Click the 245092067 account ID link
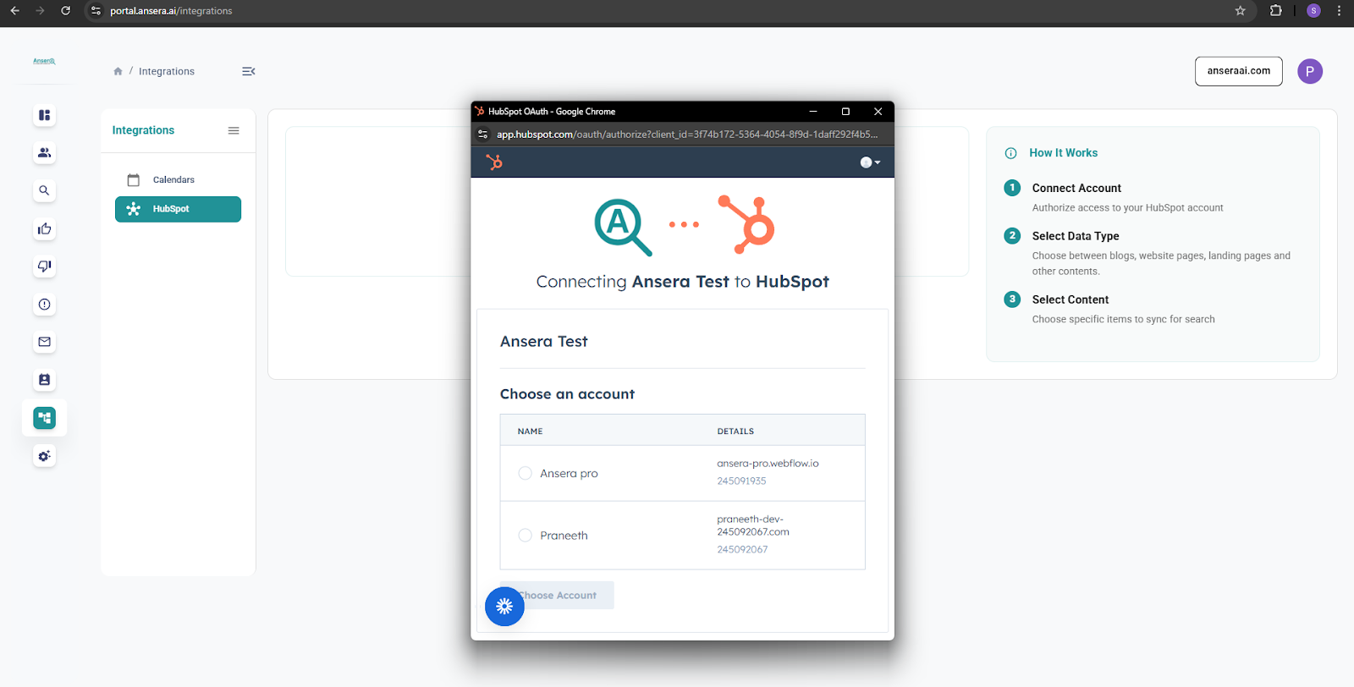 742,549
